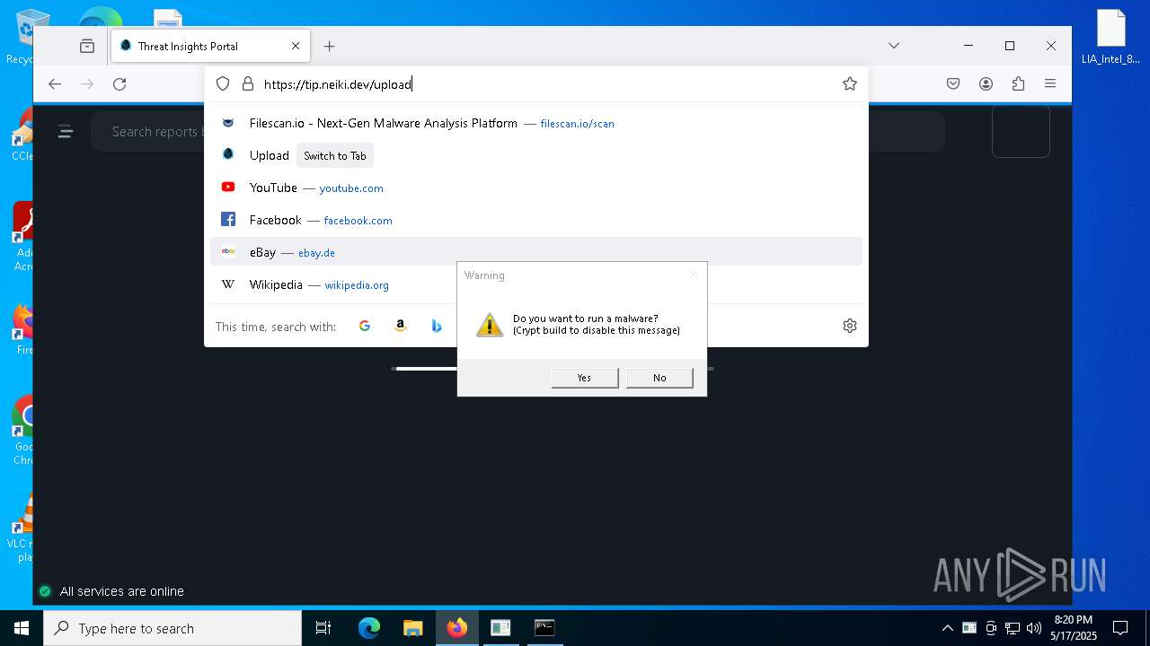
Task: Close the Threat Insights Portal tab
Action: pos(296,46)
